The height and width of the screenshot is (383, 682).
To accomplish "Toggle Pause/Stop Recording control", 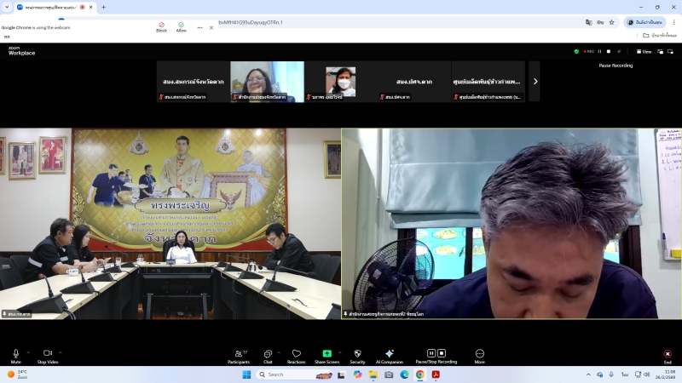I will pyautogui.click(x=436, y=354).
